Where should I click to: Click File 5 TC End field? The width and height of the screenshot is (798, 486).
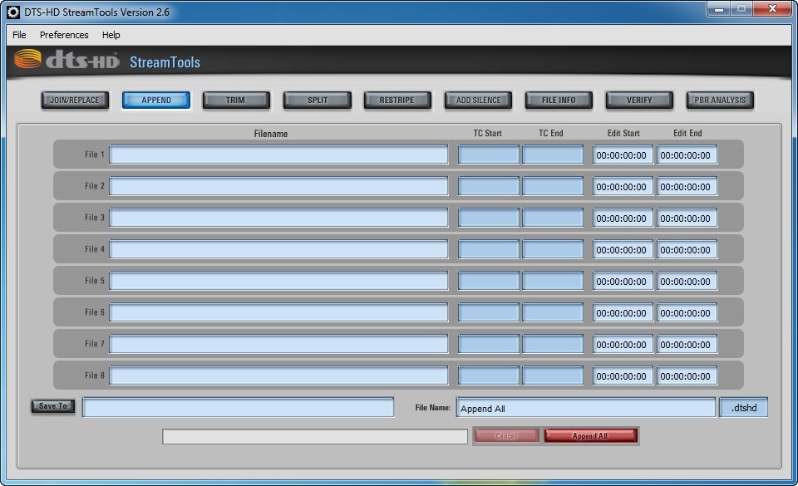pyautogui.click(x=553, y=281)
